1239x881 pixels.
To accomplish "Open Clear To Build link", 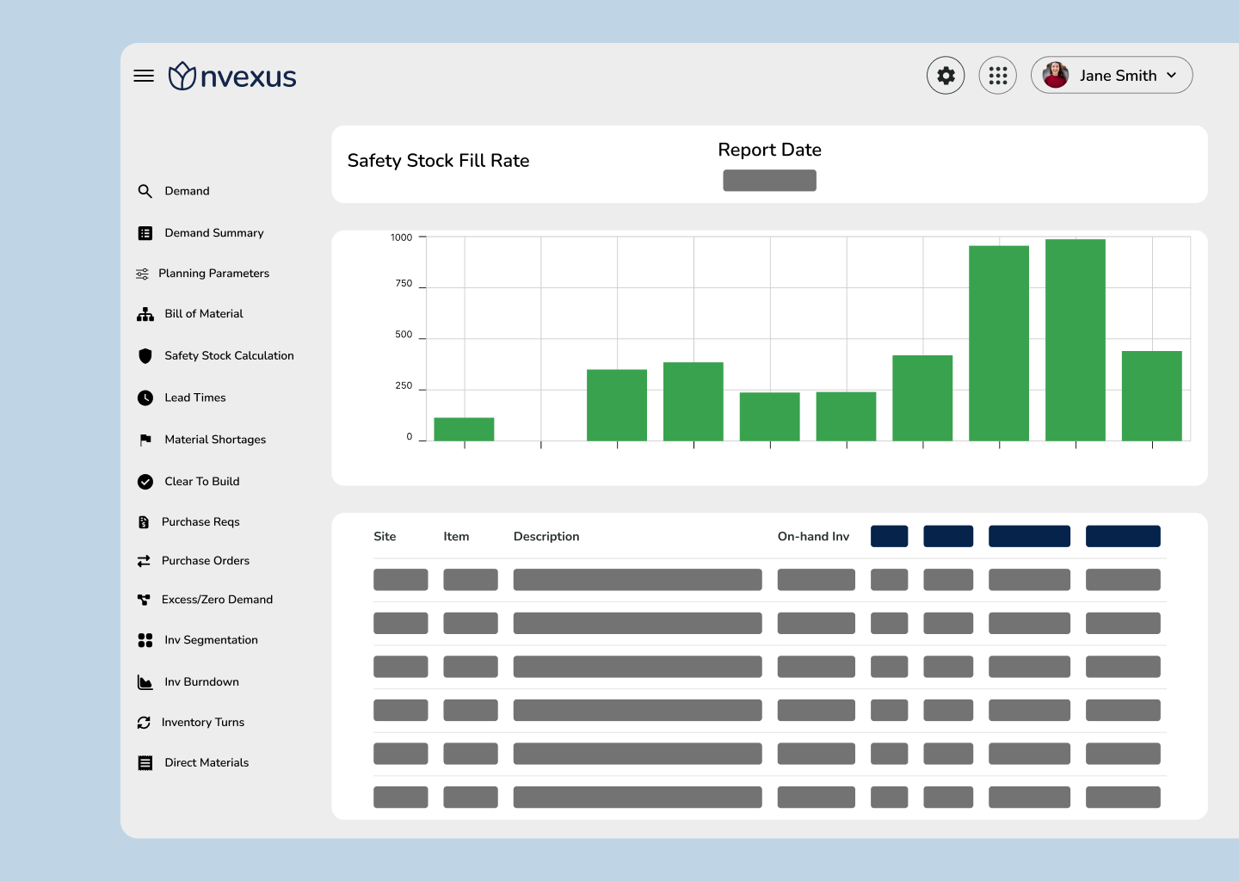I will [x=202, y=482].
